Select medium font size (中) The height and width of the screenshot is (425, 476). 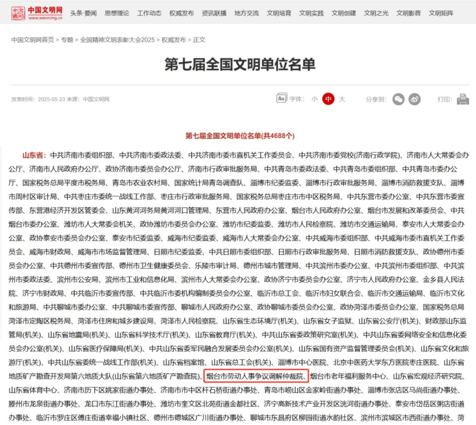[328, 99]
